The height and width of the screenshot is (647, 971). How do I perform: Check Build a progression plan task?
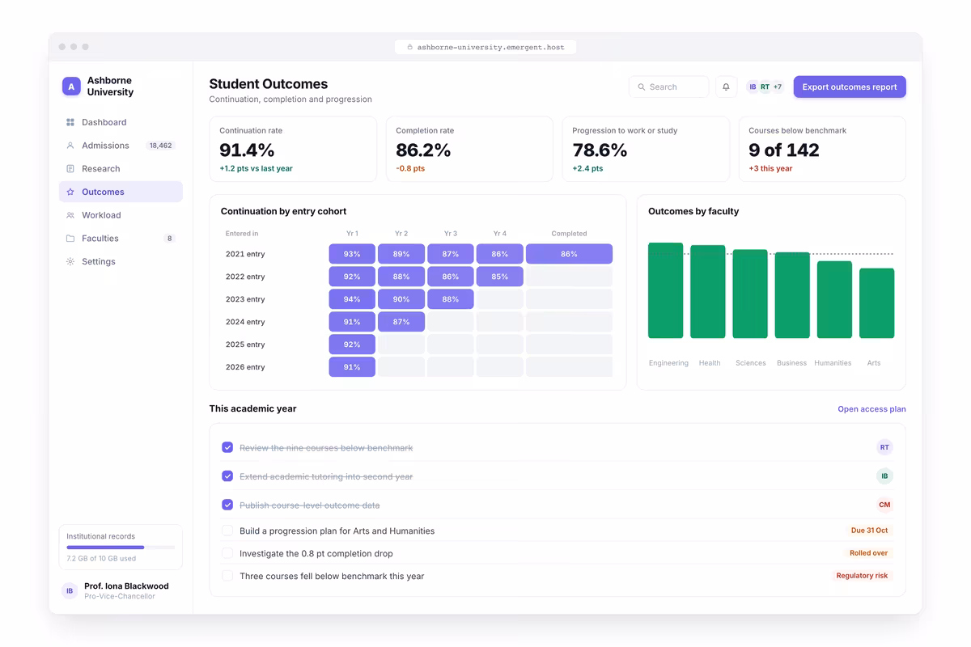[227, 531]
